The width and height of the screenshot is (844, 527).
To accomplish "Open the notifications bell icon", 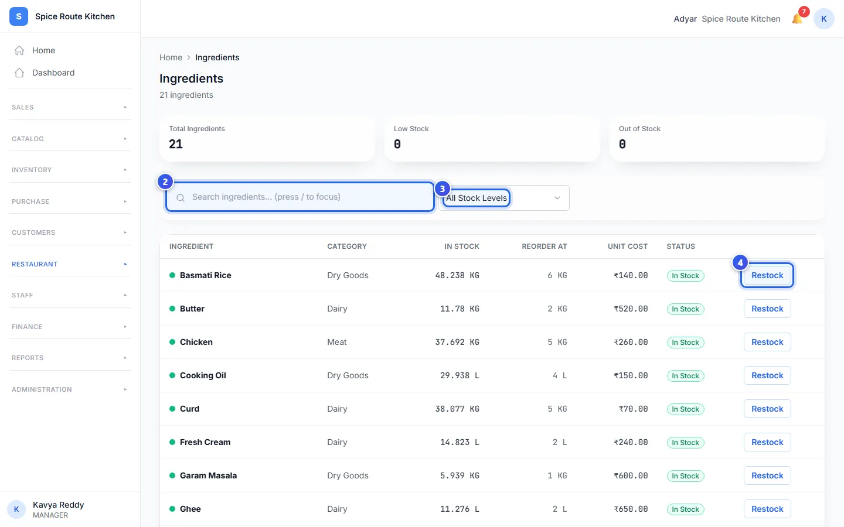I will click(x=797, y=19).
